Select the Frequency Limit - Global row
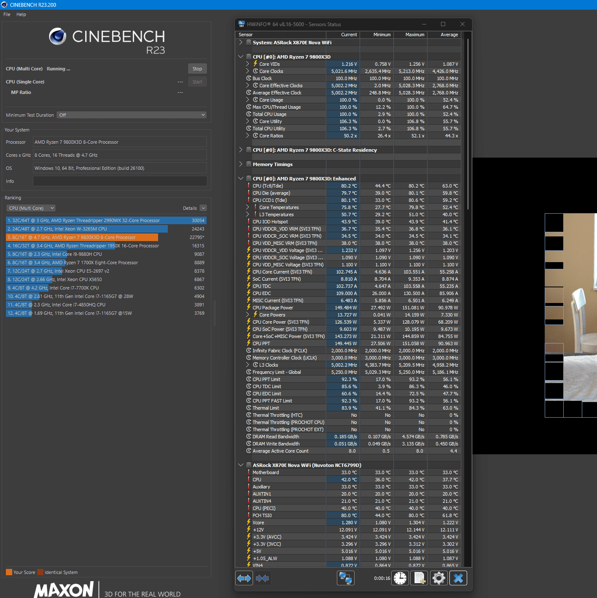Viewport: 597px width, 598px height. [348, 372]
